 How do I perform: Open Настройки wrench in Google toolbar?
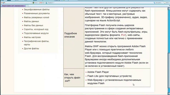pyautogui.click(x=158, y=3)
